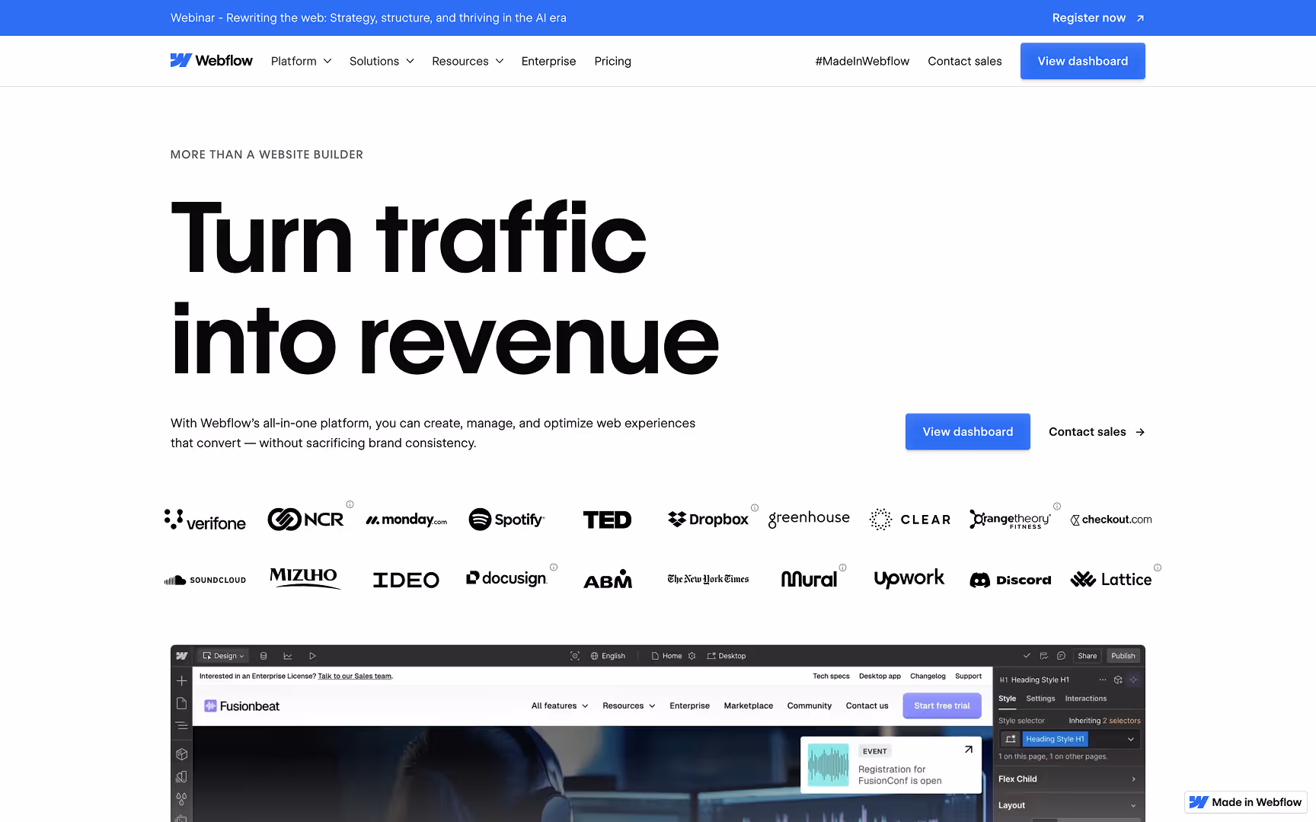Click the info icon beside Orangetheory logo
The height and width of the screenshot is (822, 1316).
1057,506
